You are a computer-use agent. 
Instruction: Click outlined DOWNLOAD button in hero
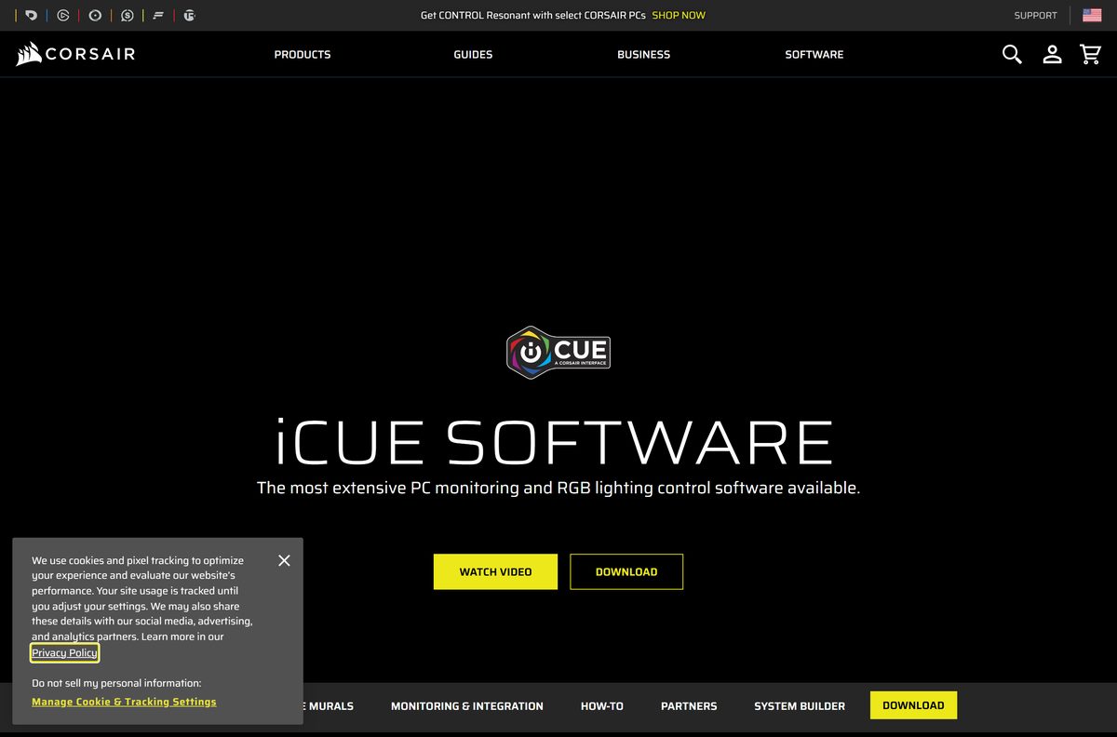[x=626, y=571]
